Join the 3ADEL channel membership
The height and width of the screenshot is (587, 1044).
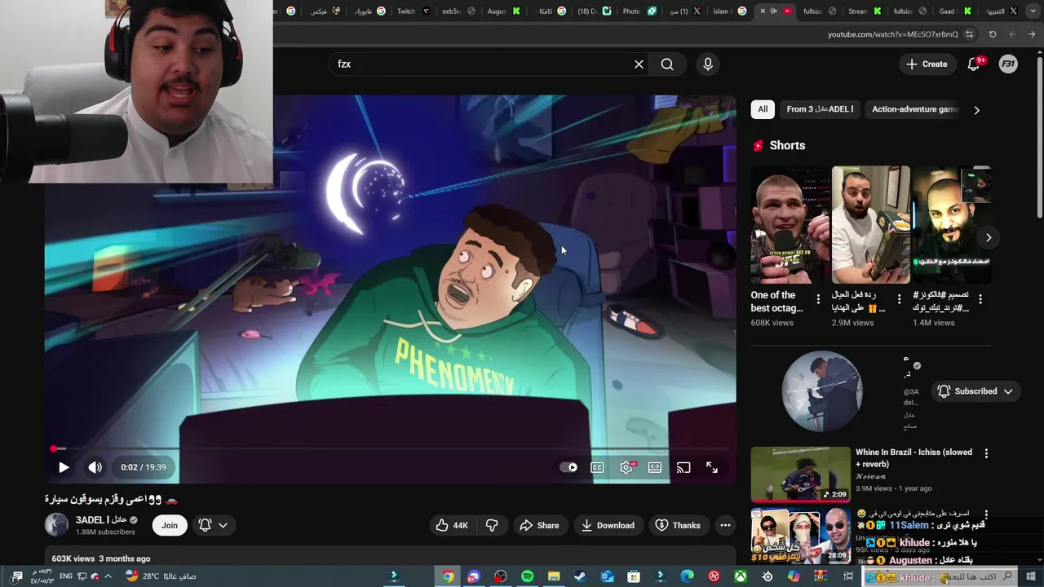coord(170,525)
